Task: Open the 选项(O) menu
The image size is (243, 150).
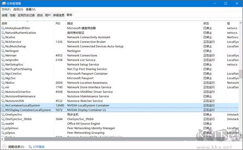Action: pyautogui.click(x=18, y=9)
